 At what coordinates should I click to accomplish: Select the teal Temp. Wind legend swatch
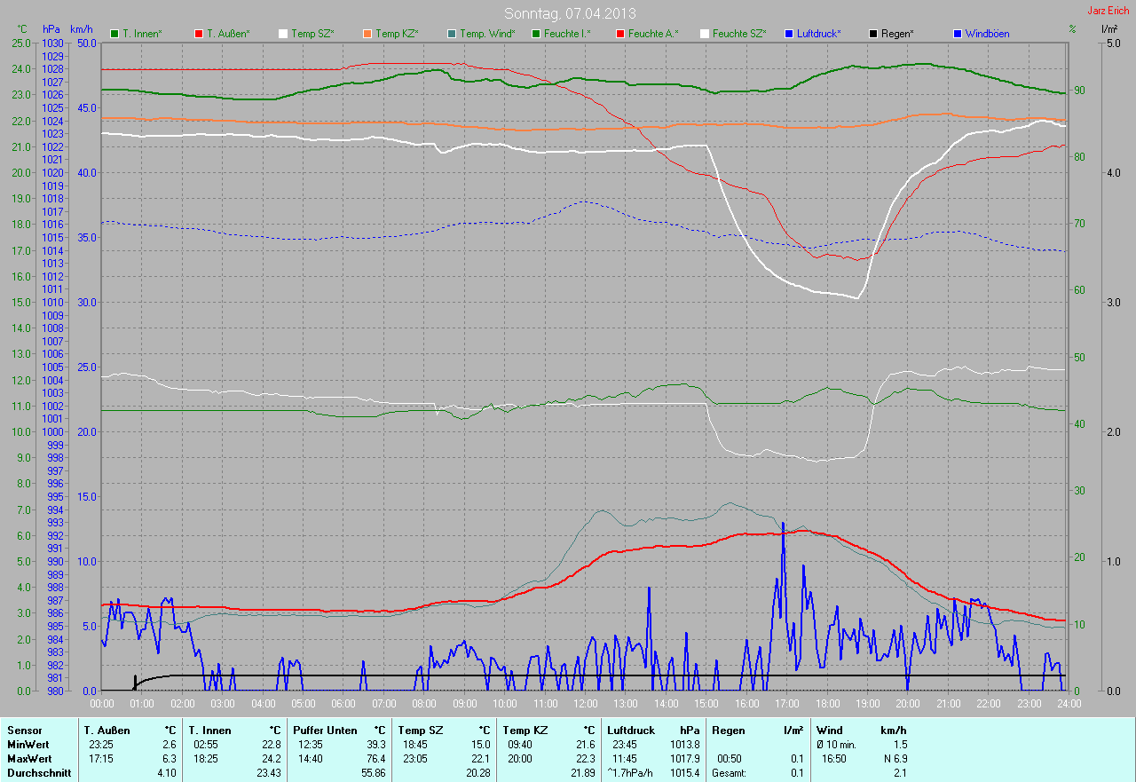[x=452, y=34]
